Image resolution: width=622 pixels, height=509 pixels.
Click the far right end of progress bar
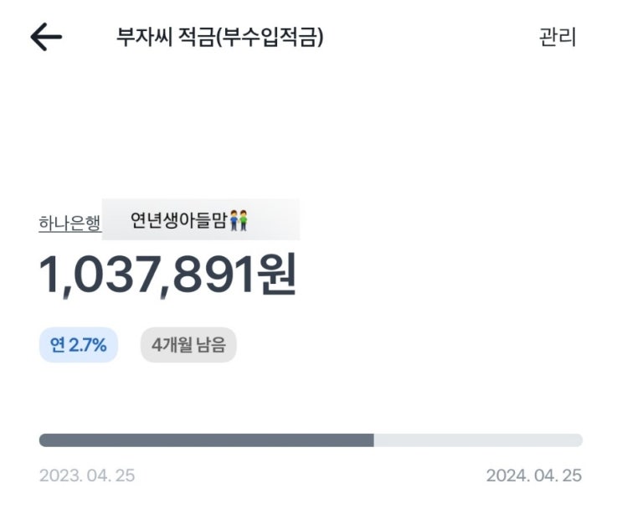[578, 440]
